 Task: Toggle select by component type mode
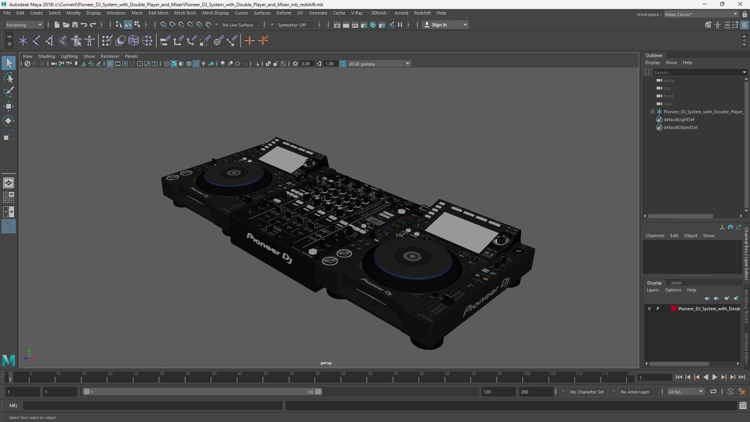pyautogui.click(x=137, y=25)
